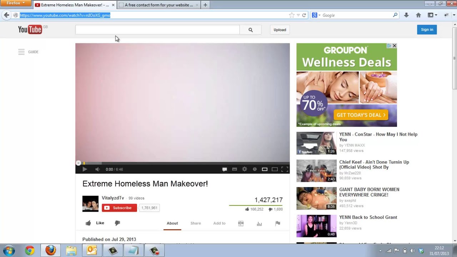The height and width of the screenshot is (257, 457).
Task: Open the video statistics bar-chart icon
Action: click(259, 223)
